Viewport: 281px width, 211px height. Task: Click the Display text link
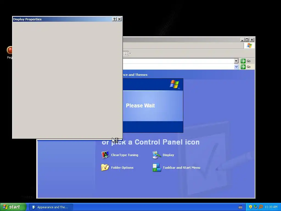point(168,155)
